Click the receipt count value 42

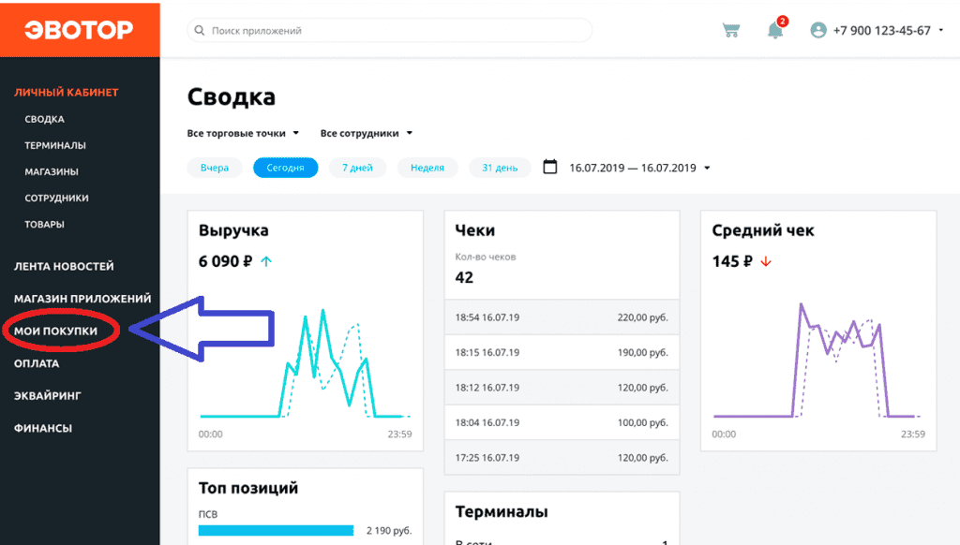coord(464,278)
